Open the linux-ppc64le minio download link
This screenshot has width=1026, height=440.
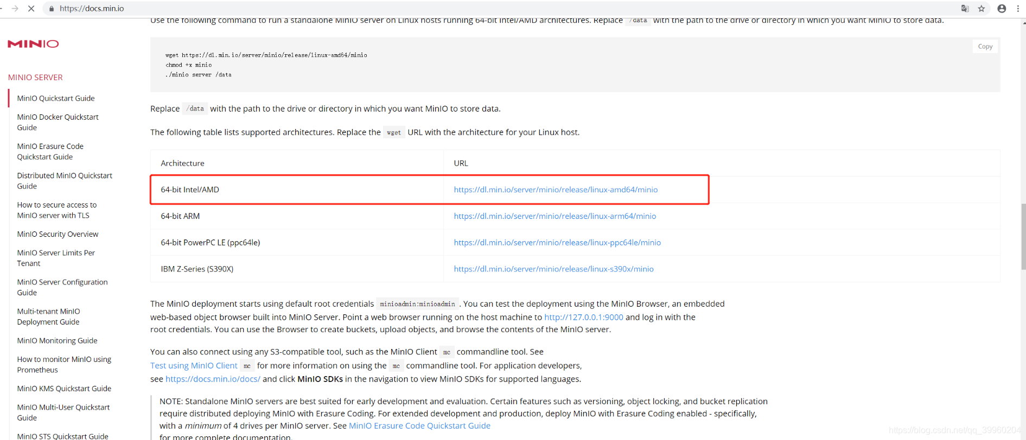tap(557, 243)
